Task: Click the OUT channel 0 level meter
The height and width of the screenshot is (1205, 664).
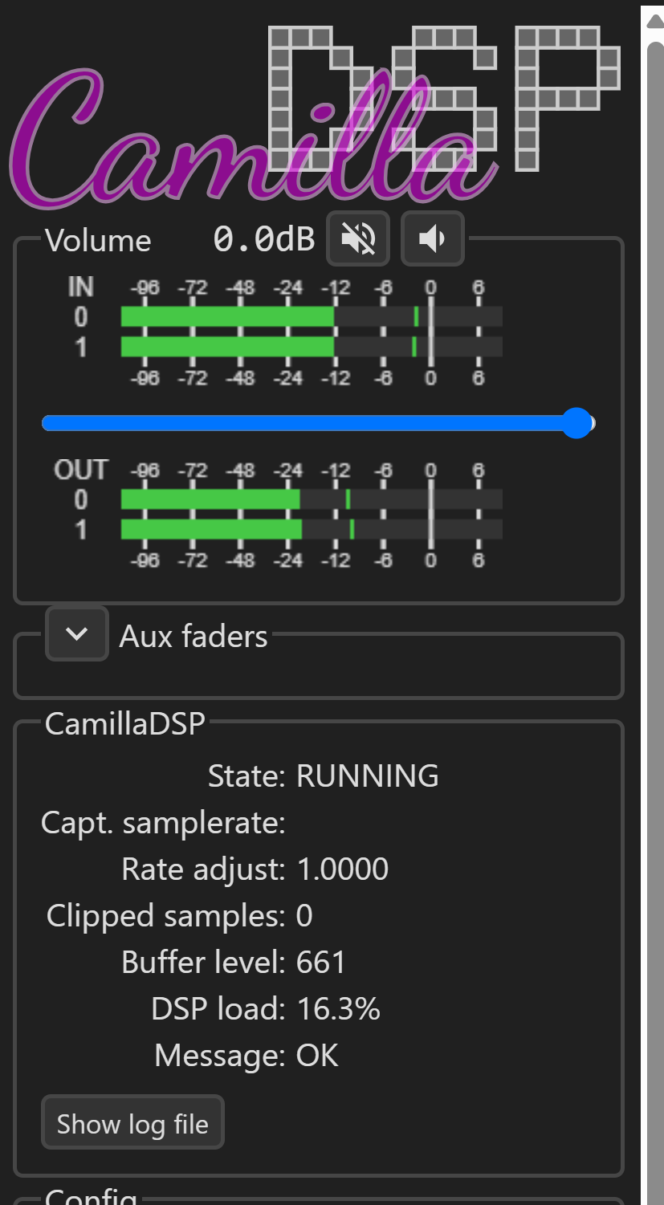Action: click(x=312, y=499)
